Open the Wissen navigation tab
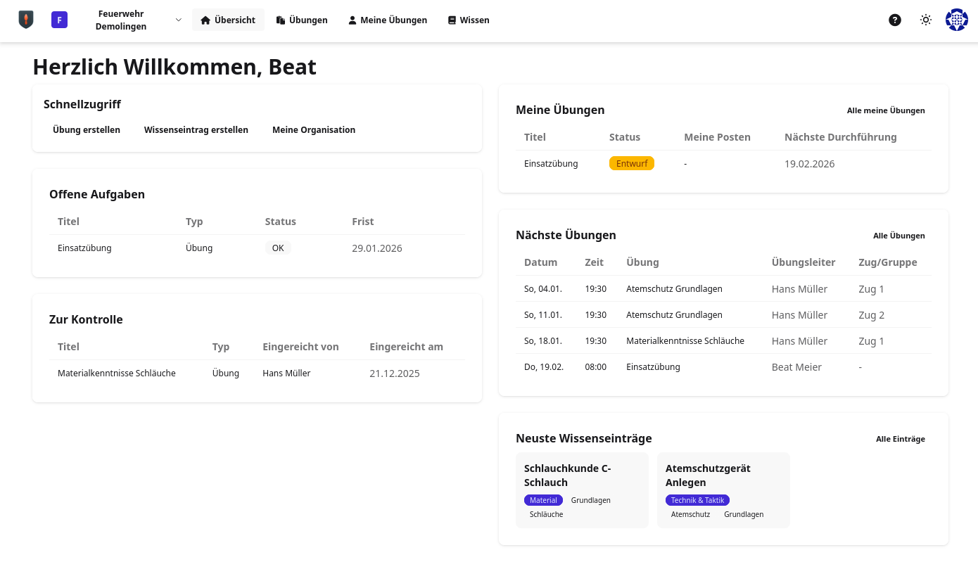Screen dimensions: 978x562 [x=469, y=20]
